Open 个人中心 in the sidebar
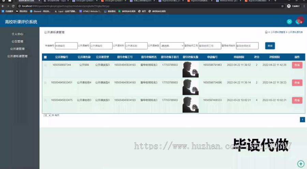307x169 pixels. pos(17,34)
